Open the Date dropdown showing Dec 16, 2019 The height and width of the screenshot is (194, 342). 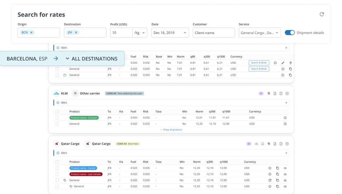click(170, 33)
